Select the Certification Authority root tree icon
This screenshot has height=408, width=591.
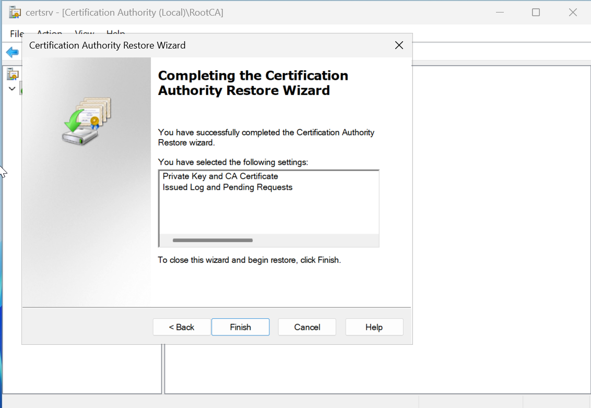point(13,75)
